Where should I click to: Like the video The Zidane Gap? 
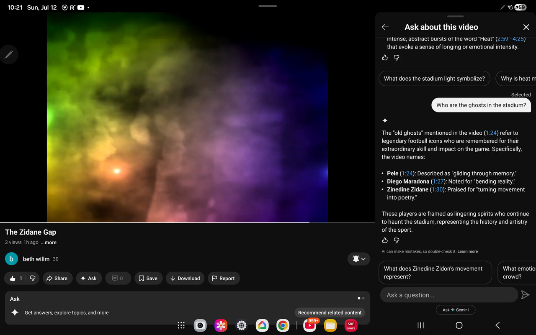click(16, 278)
